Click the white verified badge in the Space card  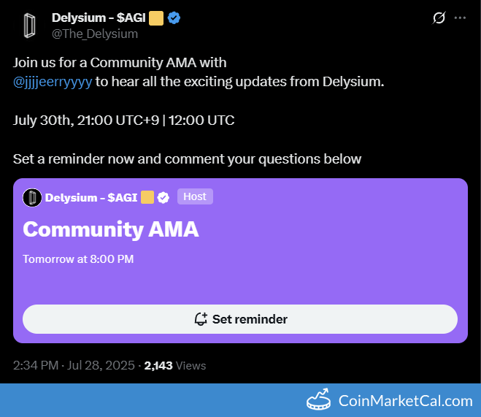pyautogui.click(x=163, y=198)
